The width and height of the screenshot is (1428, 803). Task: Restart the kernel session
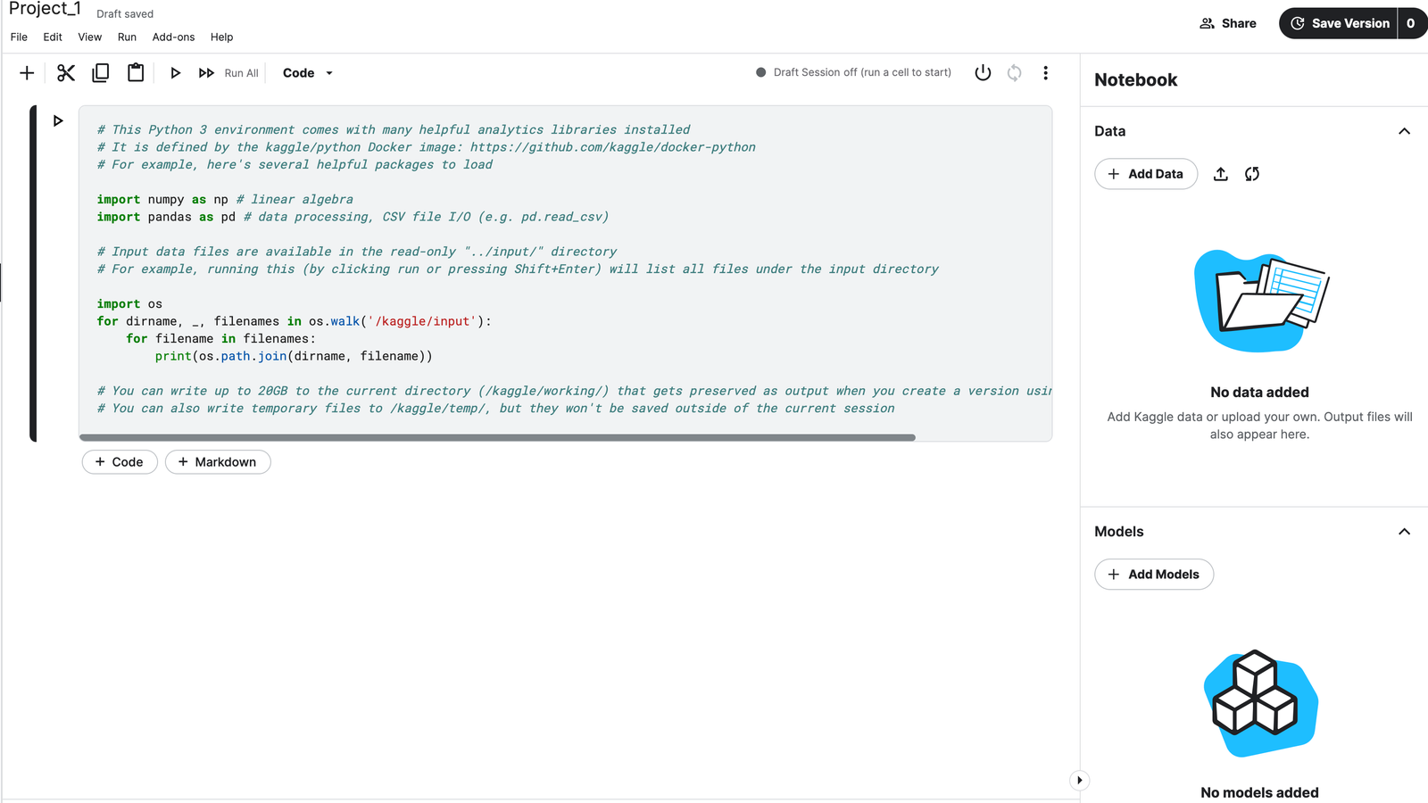(1014, 72)
